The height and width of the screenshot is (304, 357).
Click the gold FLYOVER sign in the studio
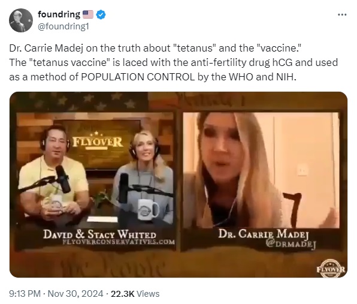(97, 142)
